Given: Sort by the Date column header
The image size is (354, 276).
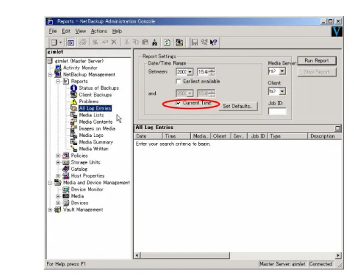Looking at the screenshot, I should pos(148,136).
